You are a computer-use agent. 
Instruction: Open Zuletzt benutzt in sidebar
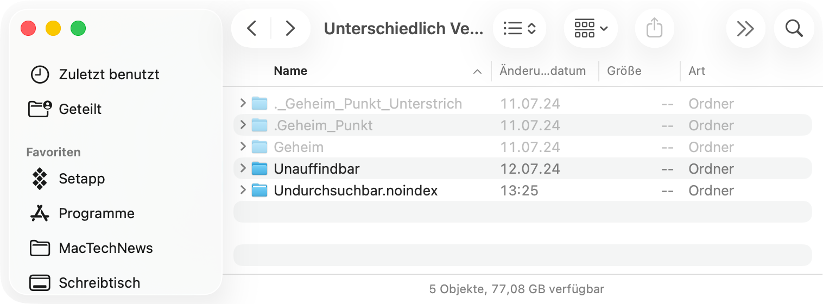point(109,74)
